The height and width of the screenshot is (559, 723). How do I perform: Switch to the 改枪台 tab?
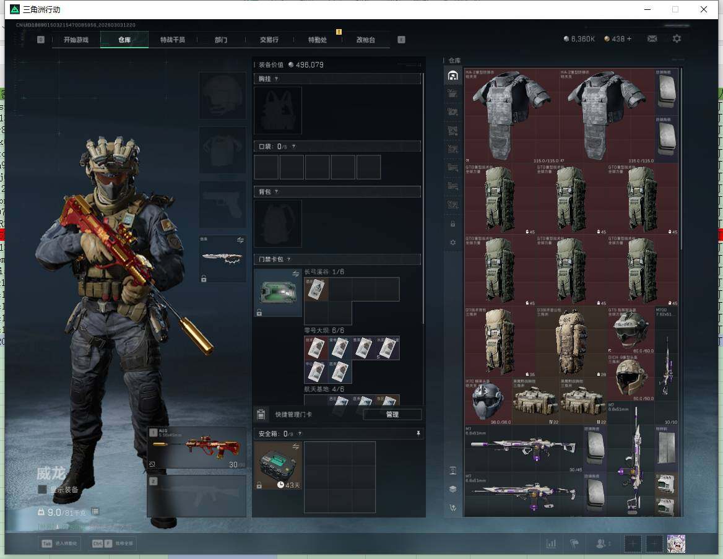366,40
